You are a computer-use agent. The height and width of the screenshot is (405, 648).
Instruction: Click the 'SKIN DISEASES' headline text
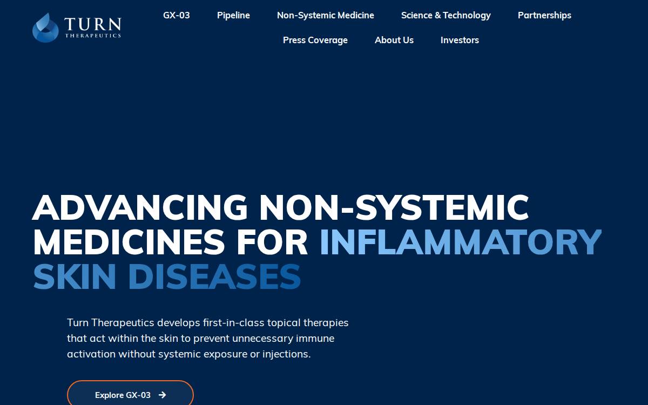pos(167,276)
